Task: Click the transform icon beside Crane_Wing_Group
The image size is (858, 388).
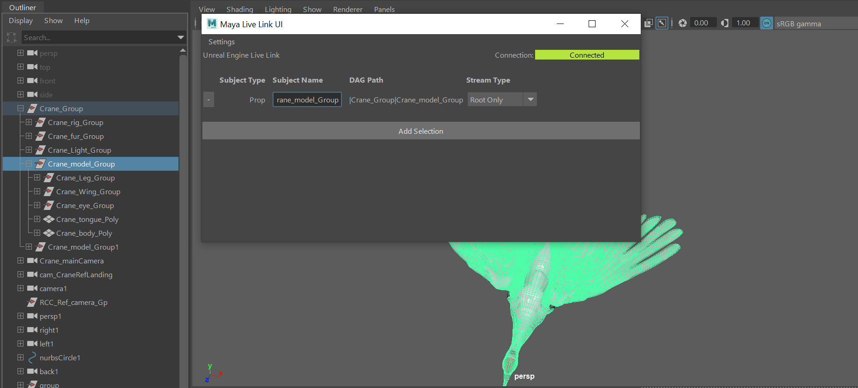Action: [49, 191]
